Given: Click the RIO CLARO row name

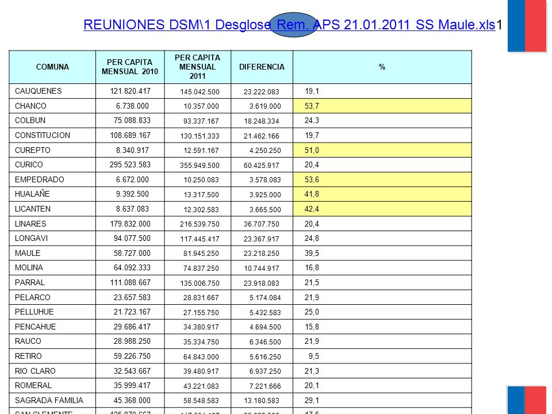Looking at the screenshot, I should pos(35,371).
